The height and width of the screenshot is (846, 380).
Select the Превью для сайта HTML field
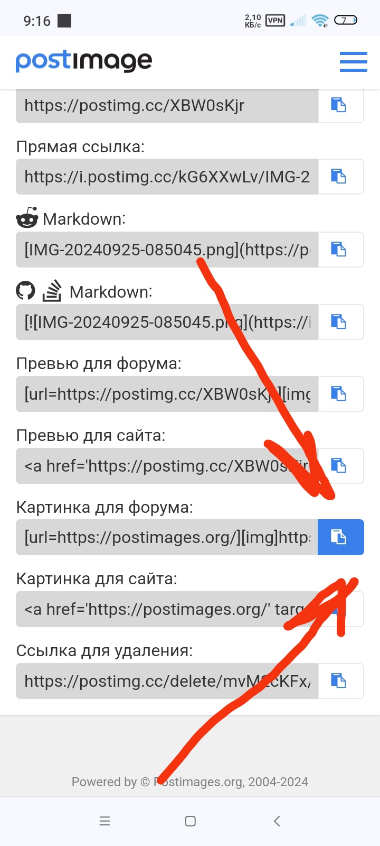(167, 466)
